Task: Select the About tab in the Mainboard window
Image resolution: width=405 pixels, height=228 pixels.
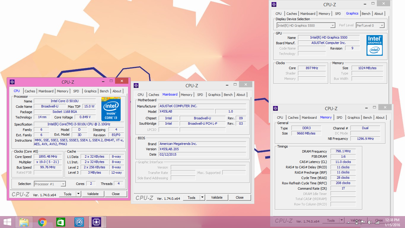Action: point(241,95)
